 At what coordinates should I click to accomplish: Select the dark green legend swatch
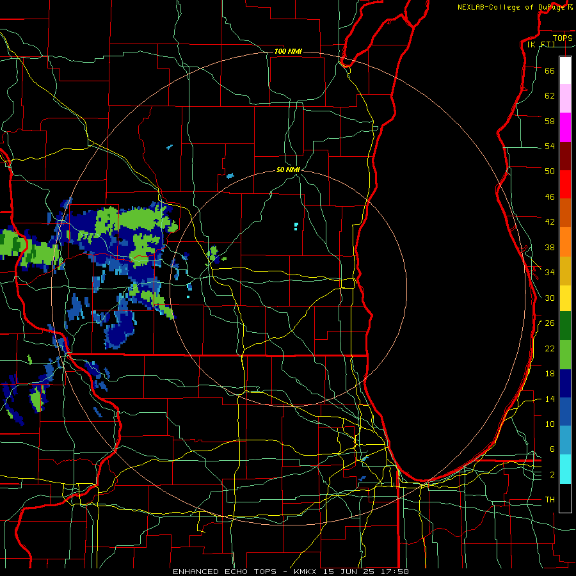565,326
